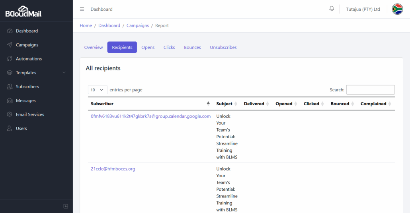Screen dimensions: 410x213
Task: Open the notifications bell icon
Action: coord(332,9)
